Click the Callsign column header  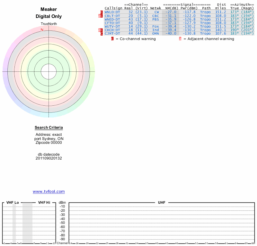click(x=113, y=8)
